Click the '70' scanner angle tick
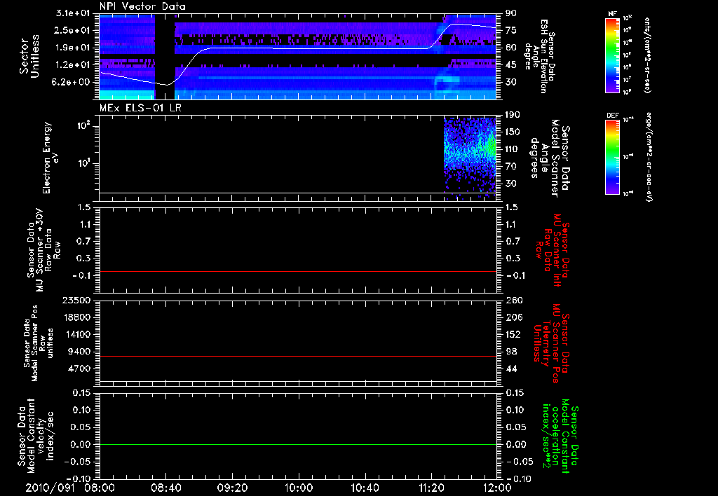Image resolution: width=718 pixels, height=496 pixels. [510, 167]
